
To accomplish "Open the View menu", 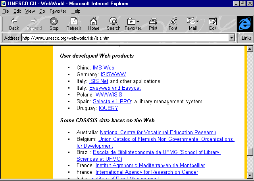I will (x=30, y=11).
